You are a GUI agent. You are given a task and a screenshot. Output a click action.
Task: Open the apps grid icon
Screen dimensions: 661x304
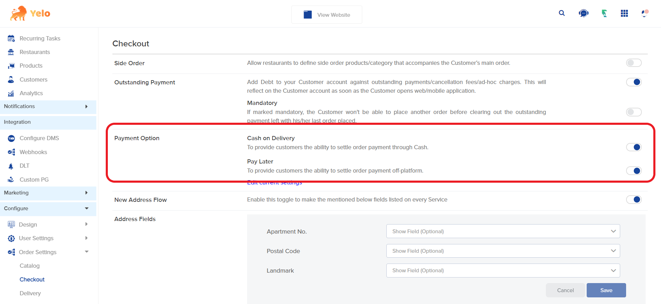624,13
